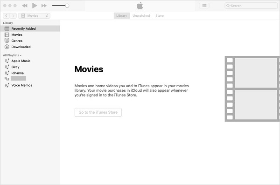Click the fast-forward playback button
The width and height of the screenshot is (280, 185).
click(x=44, y=6)
